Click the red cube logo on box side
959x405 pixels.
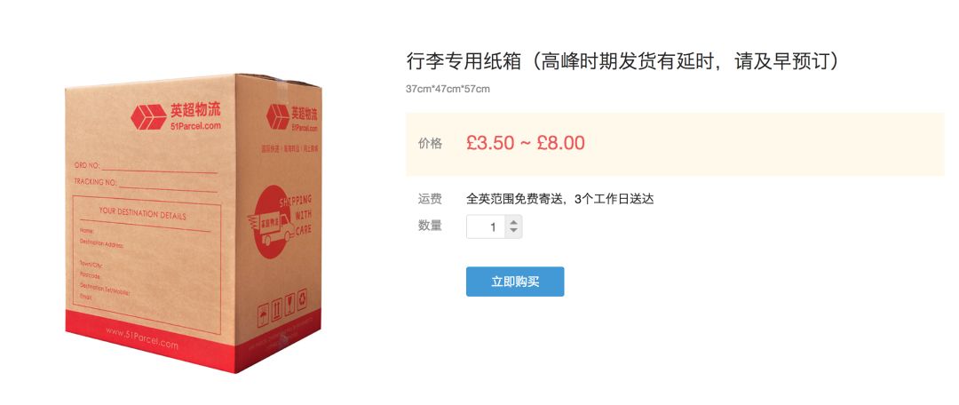[x=278, y=117]
